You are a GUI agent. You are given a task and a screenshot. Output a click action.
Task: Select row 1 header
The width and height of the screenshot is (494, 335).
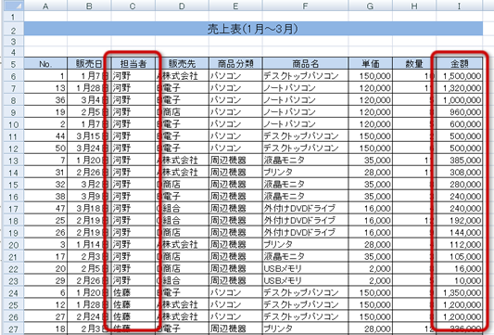(x=13, y=17)
